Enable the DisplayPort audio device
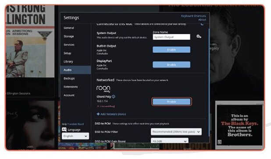The height and width of the screenshot is (159, 271). (171, 65)
